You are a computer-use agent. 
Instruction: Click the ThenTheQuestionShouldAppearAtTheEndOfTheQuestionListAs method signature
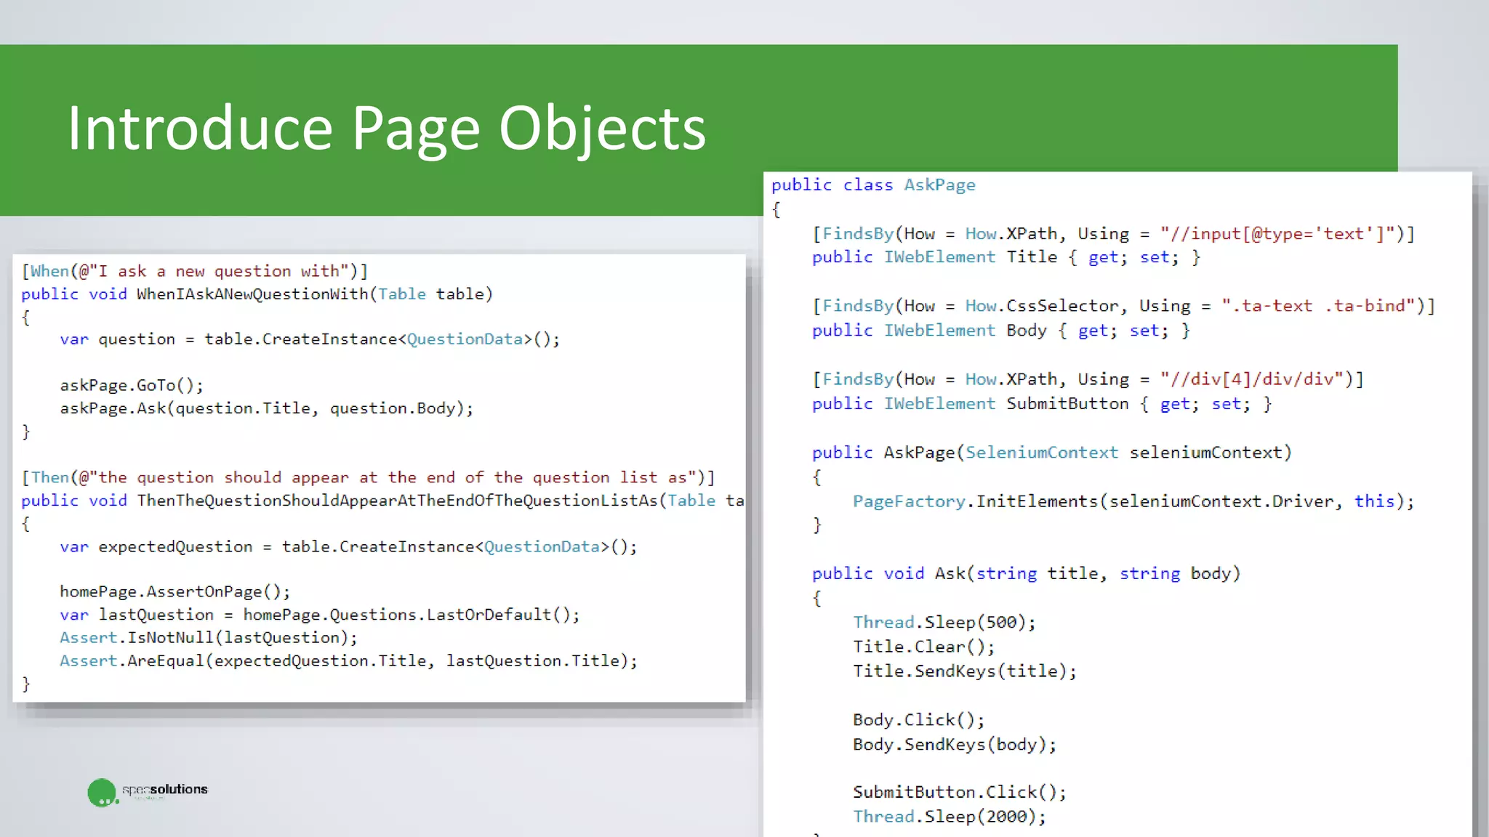click(x=383, y=501)
